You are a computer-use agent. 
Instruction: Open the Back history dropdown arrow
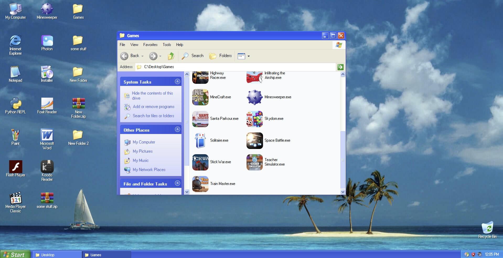142,56
